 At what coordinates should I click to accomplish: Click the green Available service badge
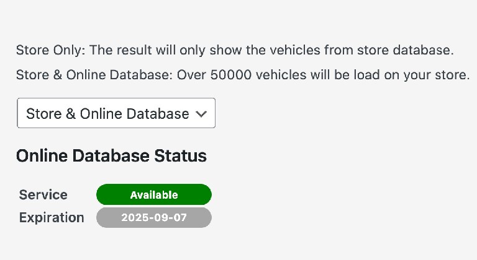(154, 194)
